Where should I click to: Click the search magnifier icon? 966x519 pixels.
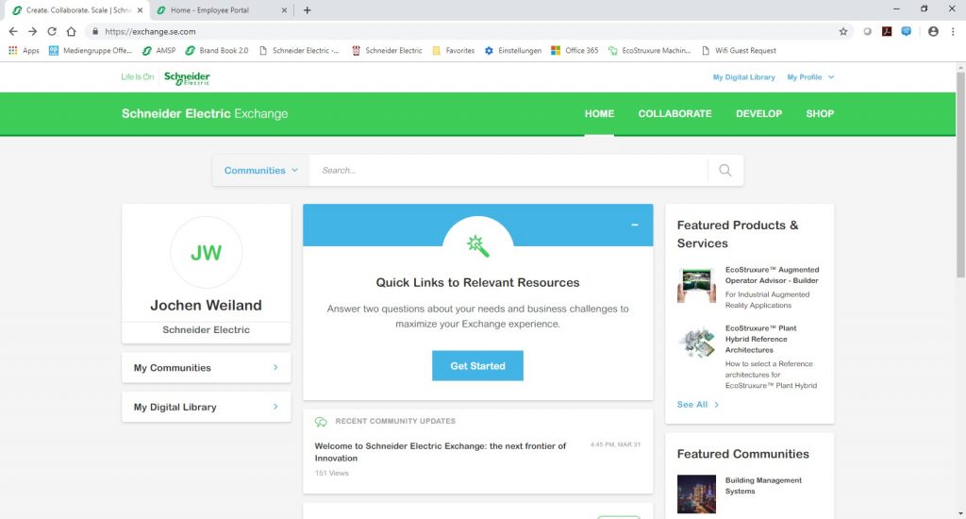(x=724, y=171)
